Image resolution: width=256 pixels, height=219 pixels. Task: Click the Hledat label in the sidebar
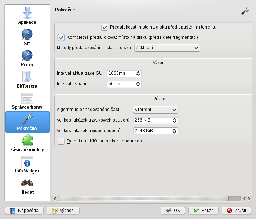click(27, 192)
